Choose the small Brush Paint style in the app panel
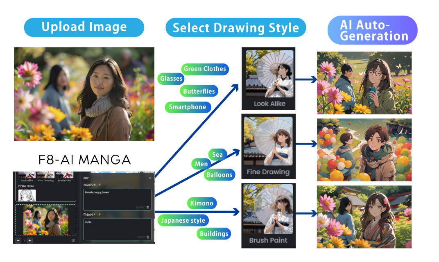 (64, 177)
